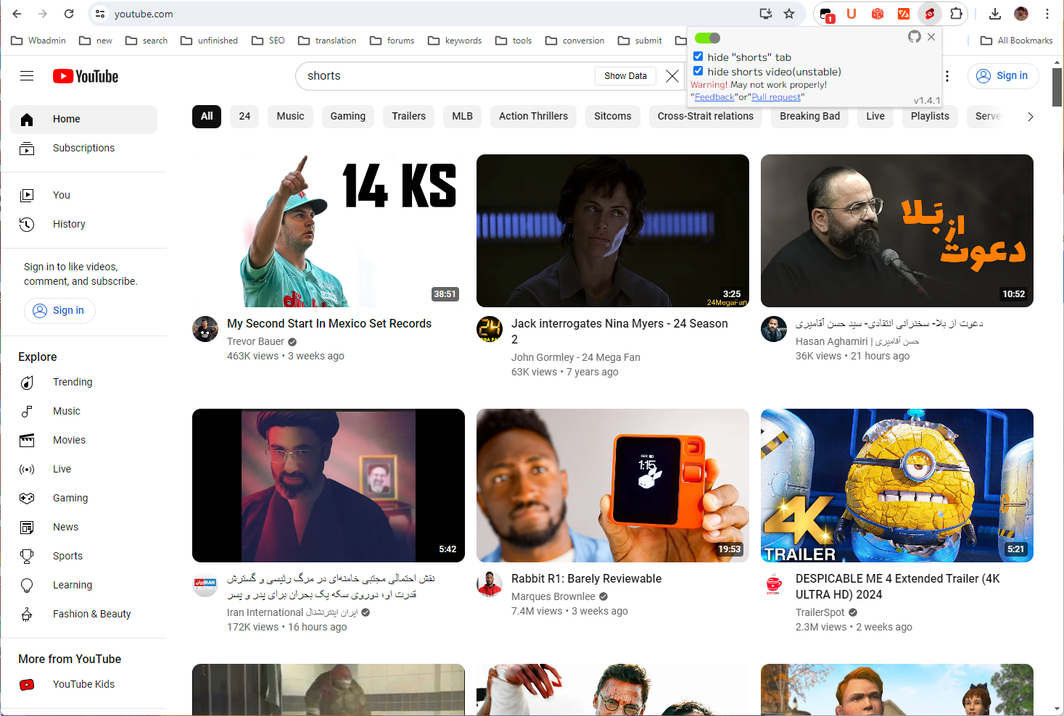
Task: Open the Sports section in the sidebar
Action: [x=67, y=556]
